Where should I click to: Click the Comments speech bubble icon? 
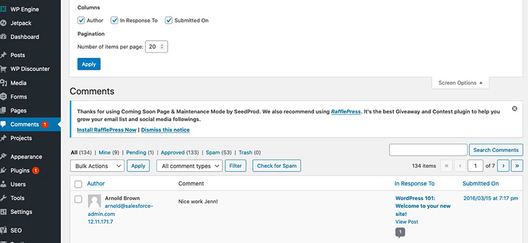click(3, 124)
